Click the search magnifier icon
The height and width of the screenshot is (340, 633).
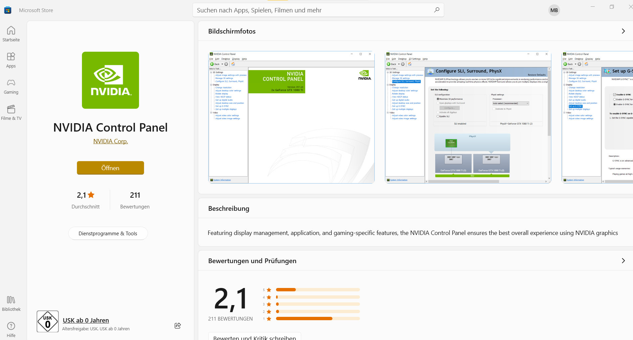click(437, 10)
